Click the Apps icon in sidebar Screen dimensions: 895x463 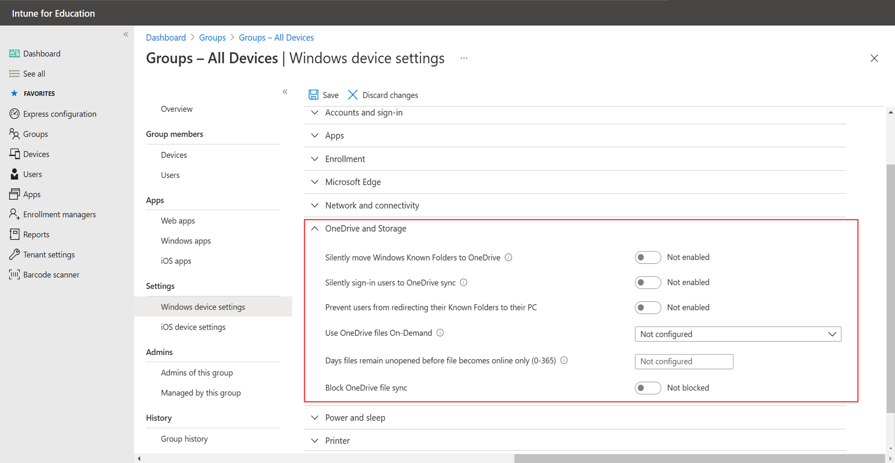pos(30,194)
